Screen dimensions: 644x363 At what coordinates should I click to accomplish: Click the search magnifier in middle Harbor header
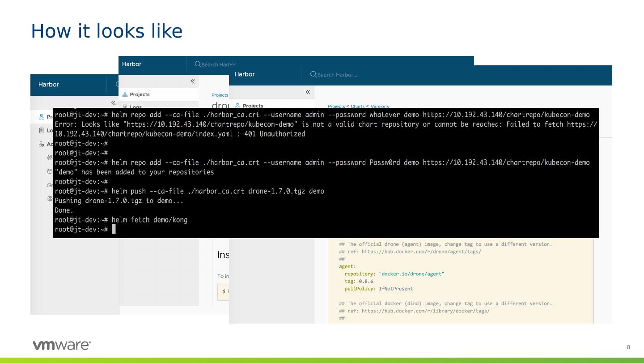(x=198, y=64)
